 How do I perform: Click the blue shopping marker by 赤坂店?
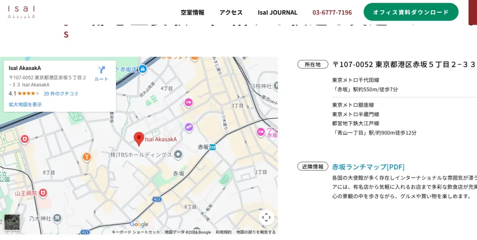click(x=143, y=69)
